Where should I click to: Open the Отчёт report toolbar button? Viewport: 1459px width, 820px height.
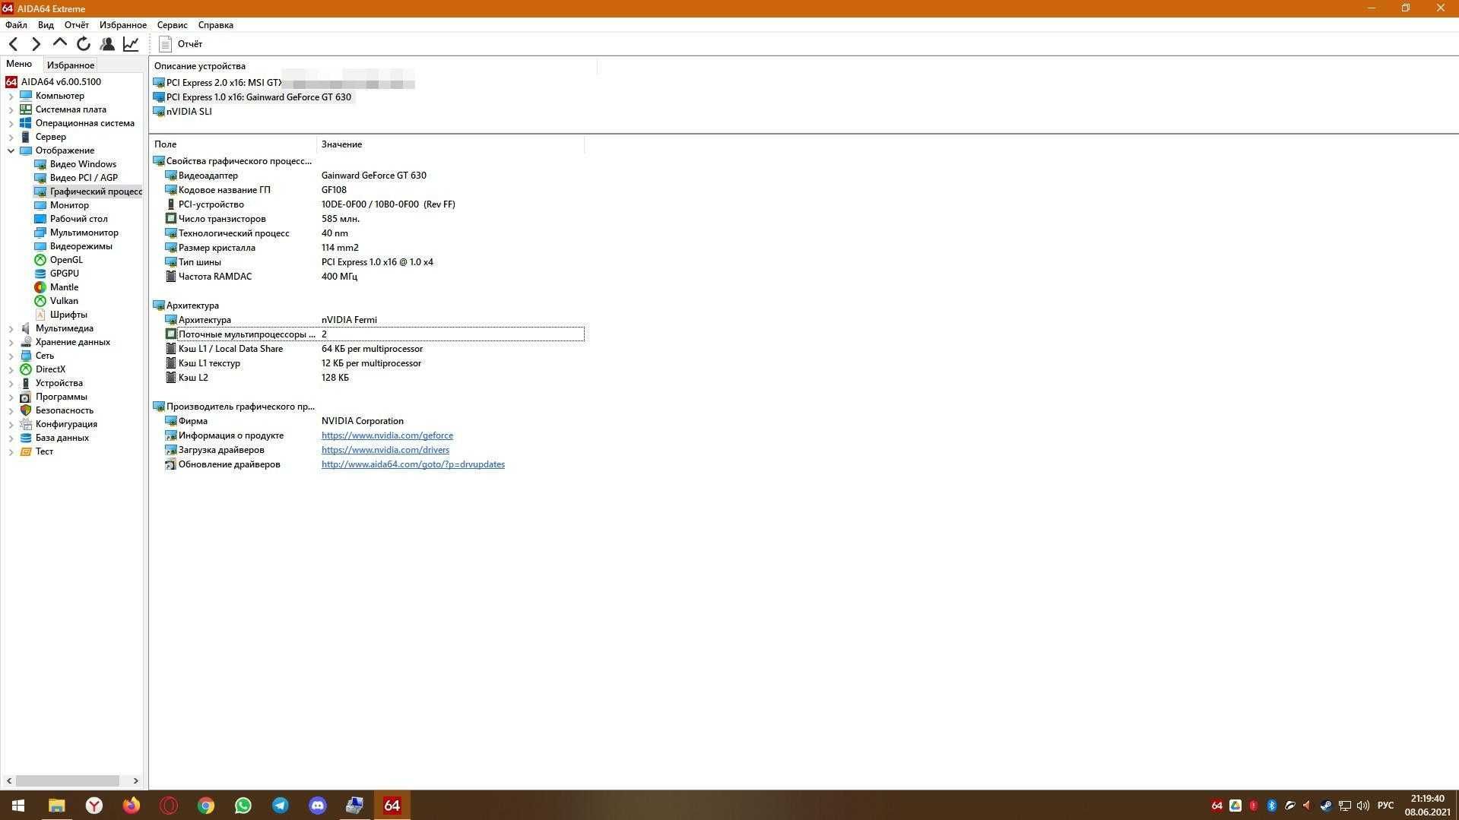tap(180, 44)
